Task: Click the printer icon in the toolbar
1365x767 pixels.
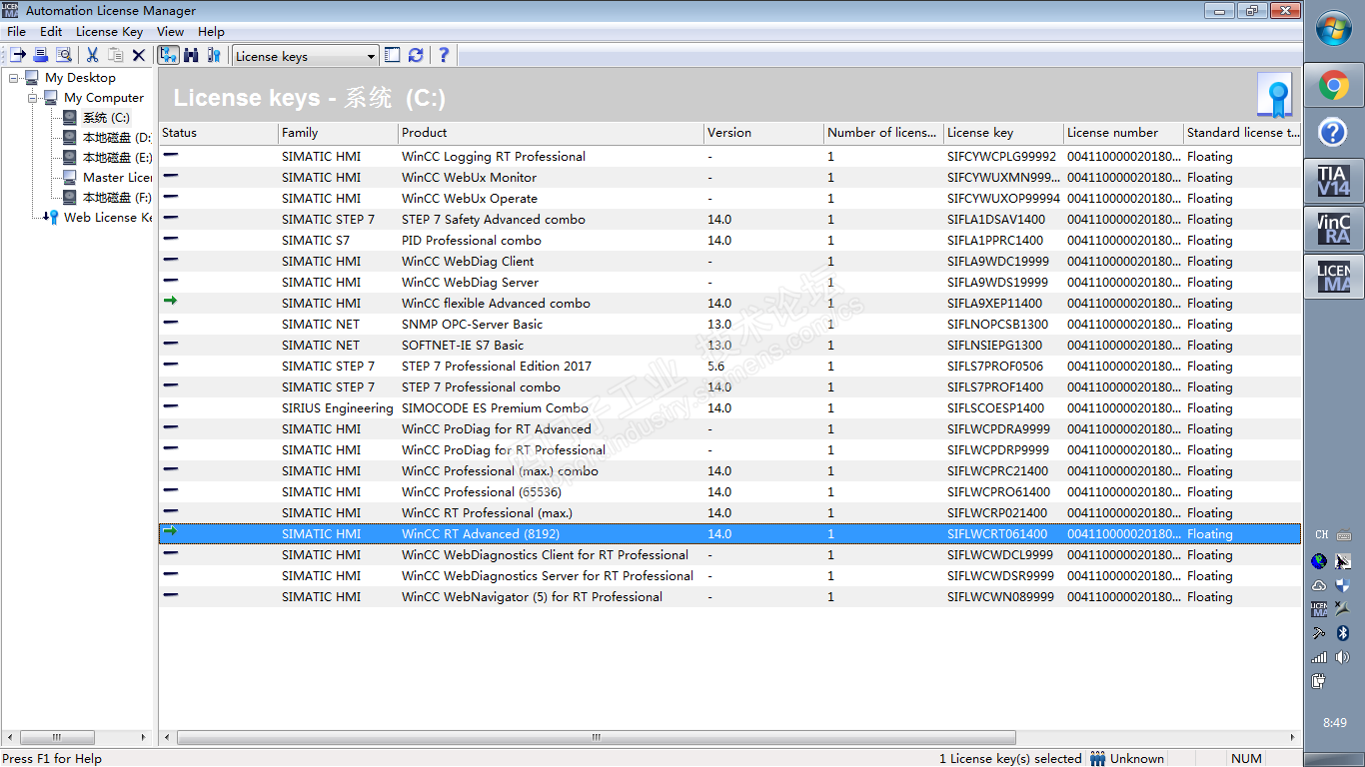Action: click(x=41, y=56)
